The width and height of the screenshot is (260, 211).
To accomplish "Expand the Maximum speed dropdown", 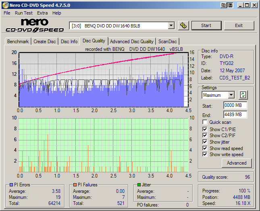I will click(x=231, y=95).
